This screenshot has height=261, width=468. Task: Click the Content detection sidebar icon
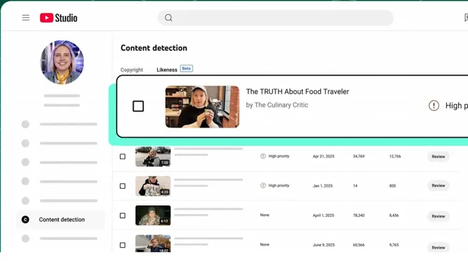click(x=25, y=219)
